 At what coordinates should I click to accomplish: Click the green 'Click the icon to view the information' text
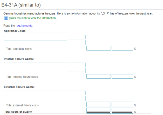tap(33, 18)
